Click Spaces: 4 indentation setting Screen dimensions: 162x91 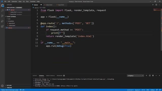point(137,90)
